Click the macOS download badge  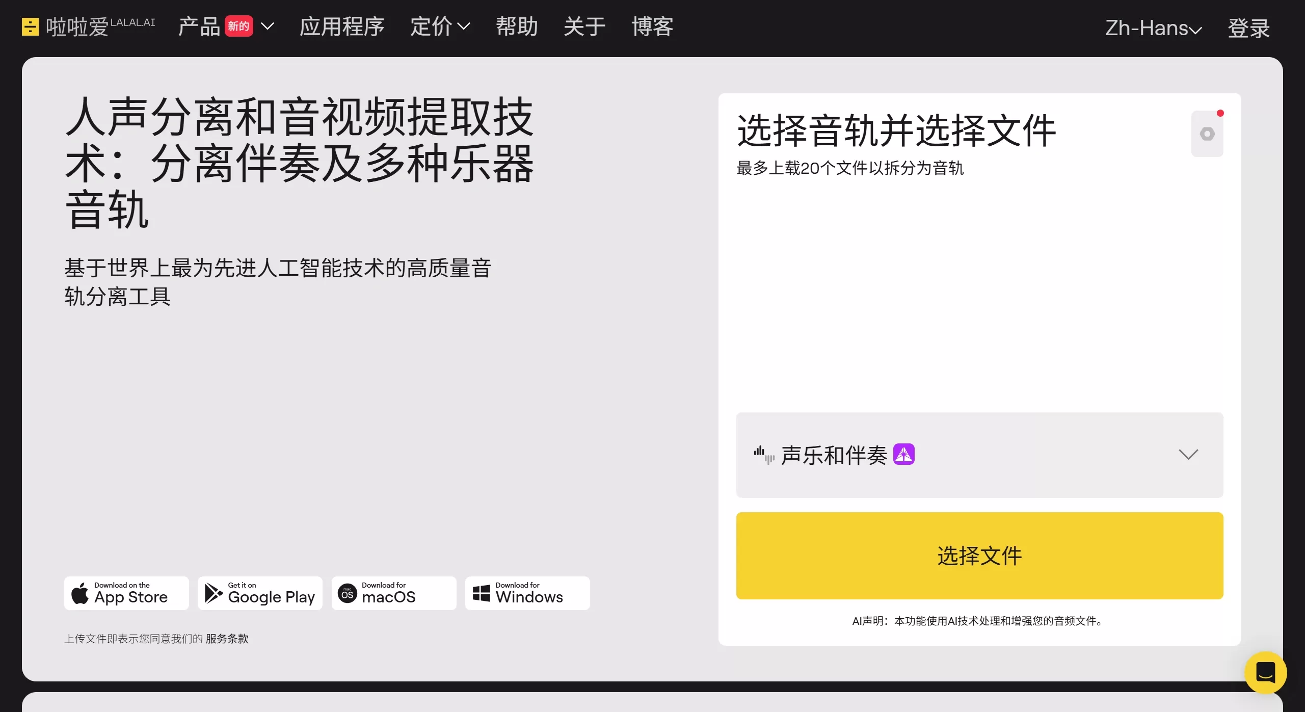click(393, 593)
